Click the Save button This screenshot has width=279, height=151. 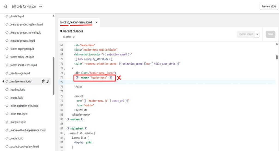(271, 34)
